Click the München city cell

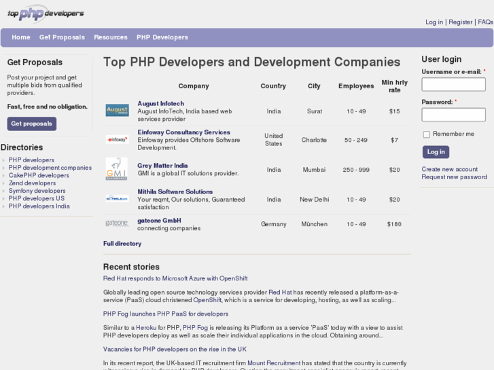(315, 224)
